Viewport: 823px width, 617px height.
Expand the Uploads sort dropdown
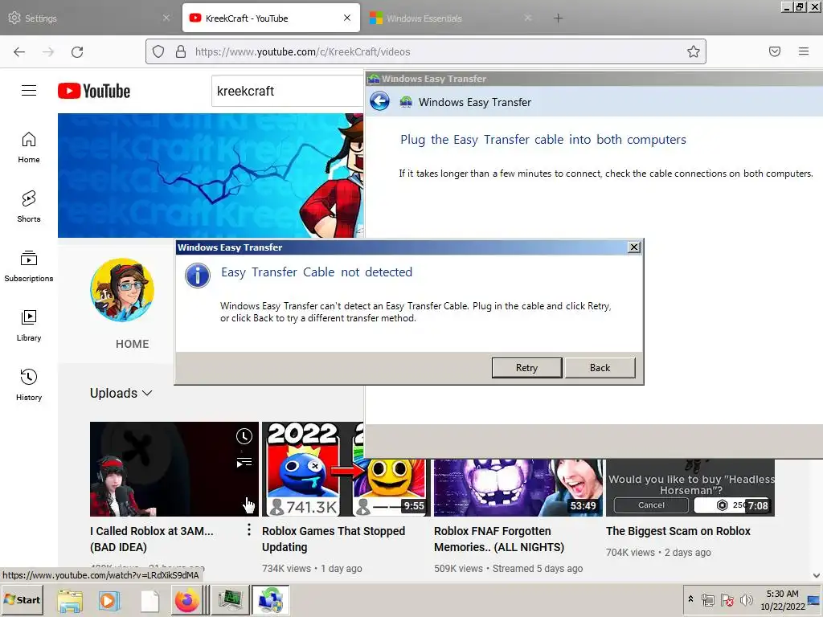(x=121, y=393)
